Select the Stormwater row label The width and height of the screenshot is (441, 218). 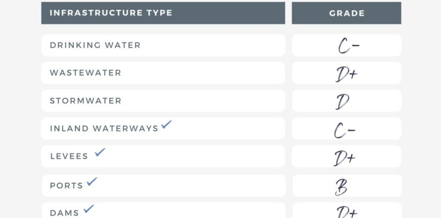coord(86,101)
